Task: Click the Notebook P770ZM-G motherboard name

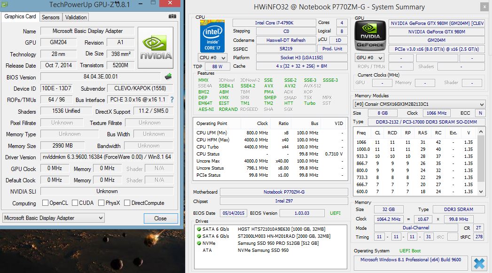Action: click(284, 192)
